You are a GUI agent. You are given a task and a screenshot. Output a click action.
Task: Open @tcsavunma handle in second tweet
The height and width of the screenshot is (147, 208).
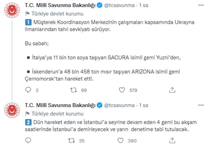pos(119,105)
